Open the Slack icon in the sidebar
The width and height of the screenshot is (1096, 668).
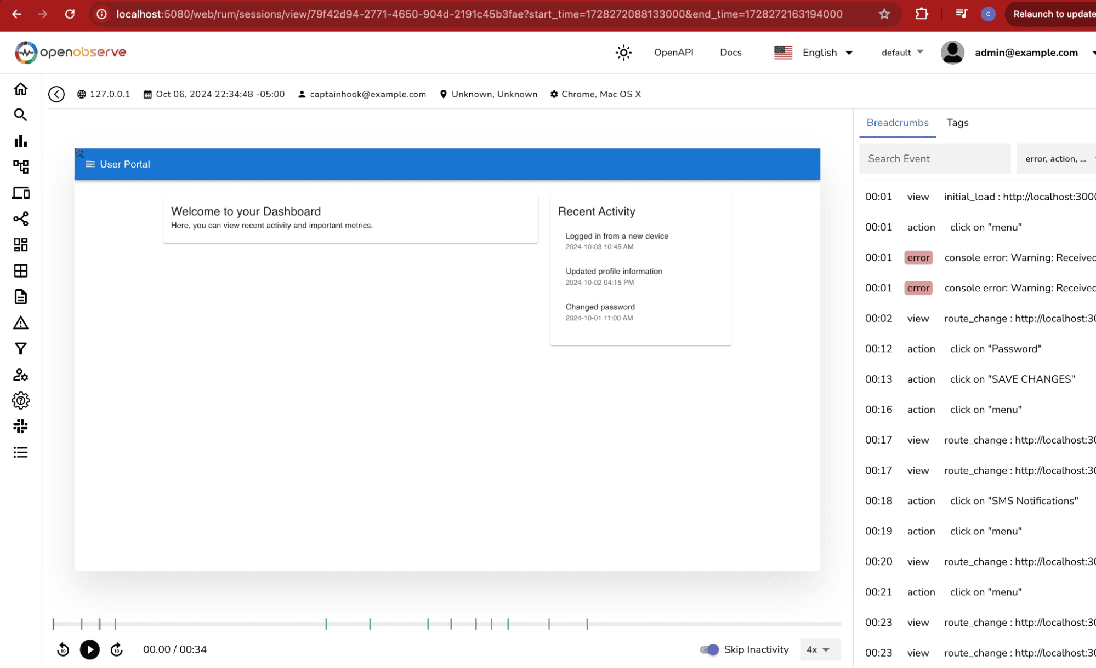pos(20,426)
